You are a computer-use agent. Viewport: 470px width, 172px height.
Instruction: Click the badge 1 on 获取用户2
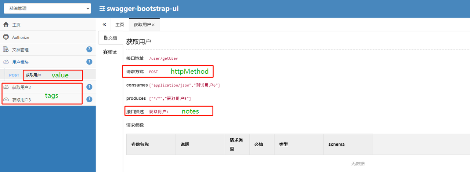pos(89,87)
